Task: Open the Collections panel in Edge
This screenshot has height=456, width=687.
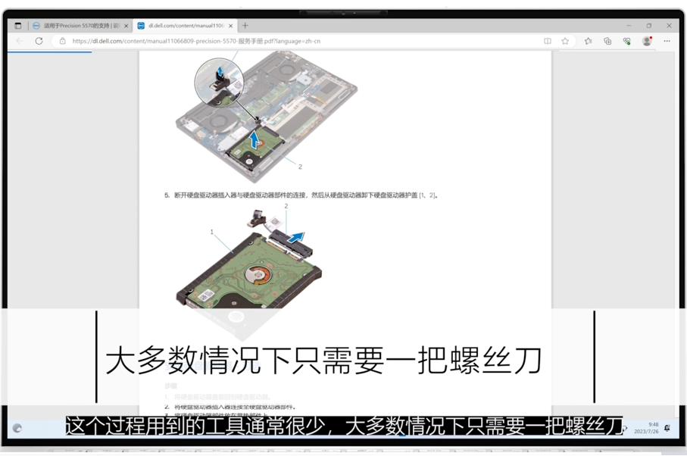Action: 607,41
